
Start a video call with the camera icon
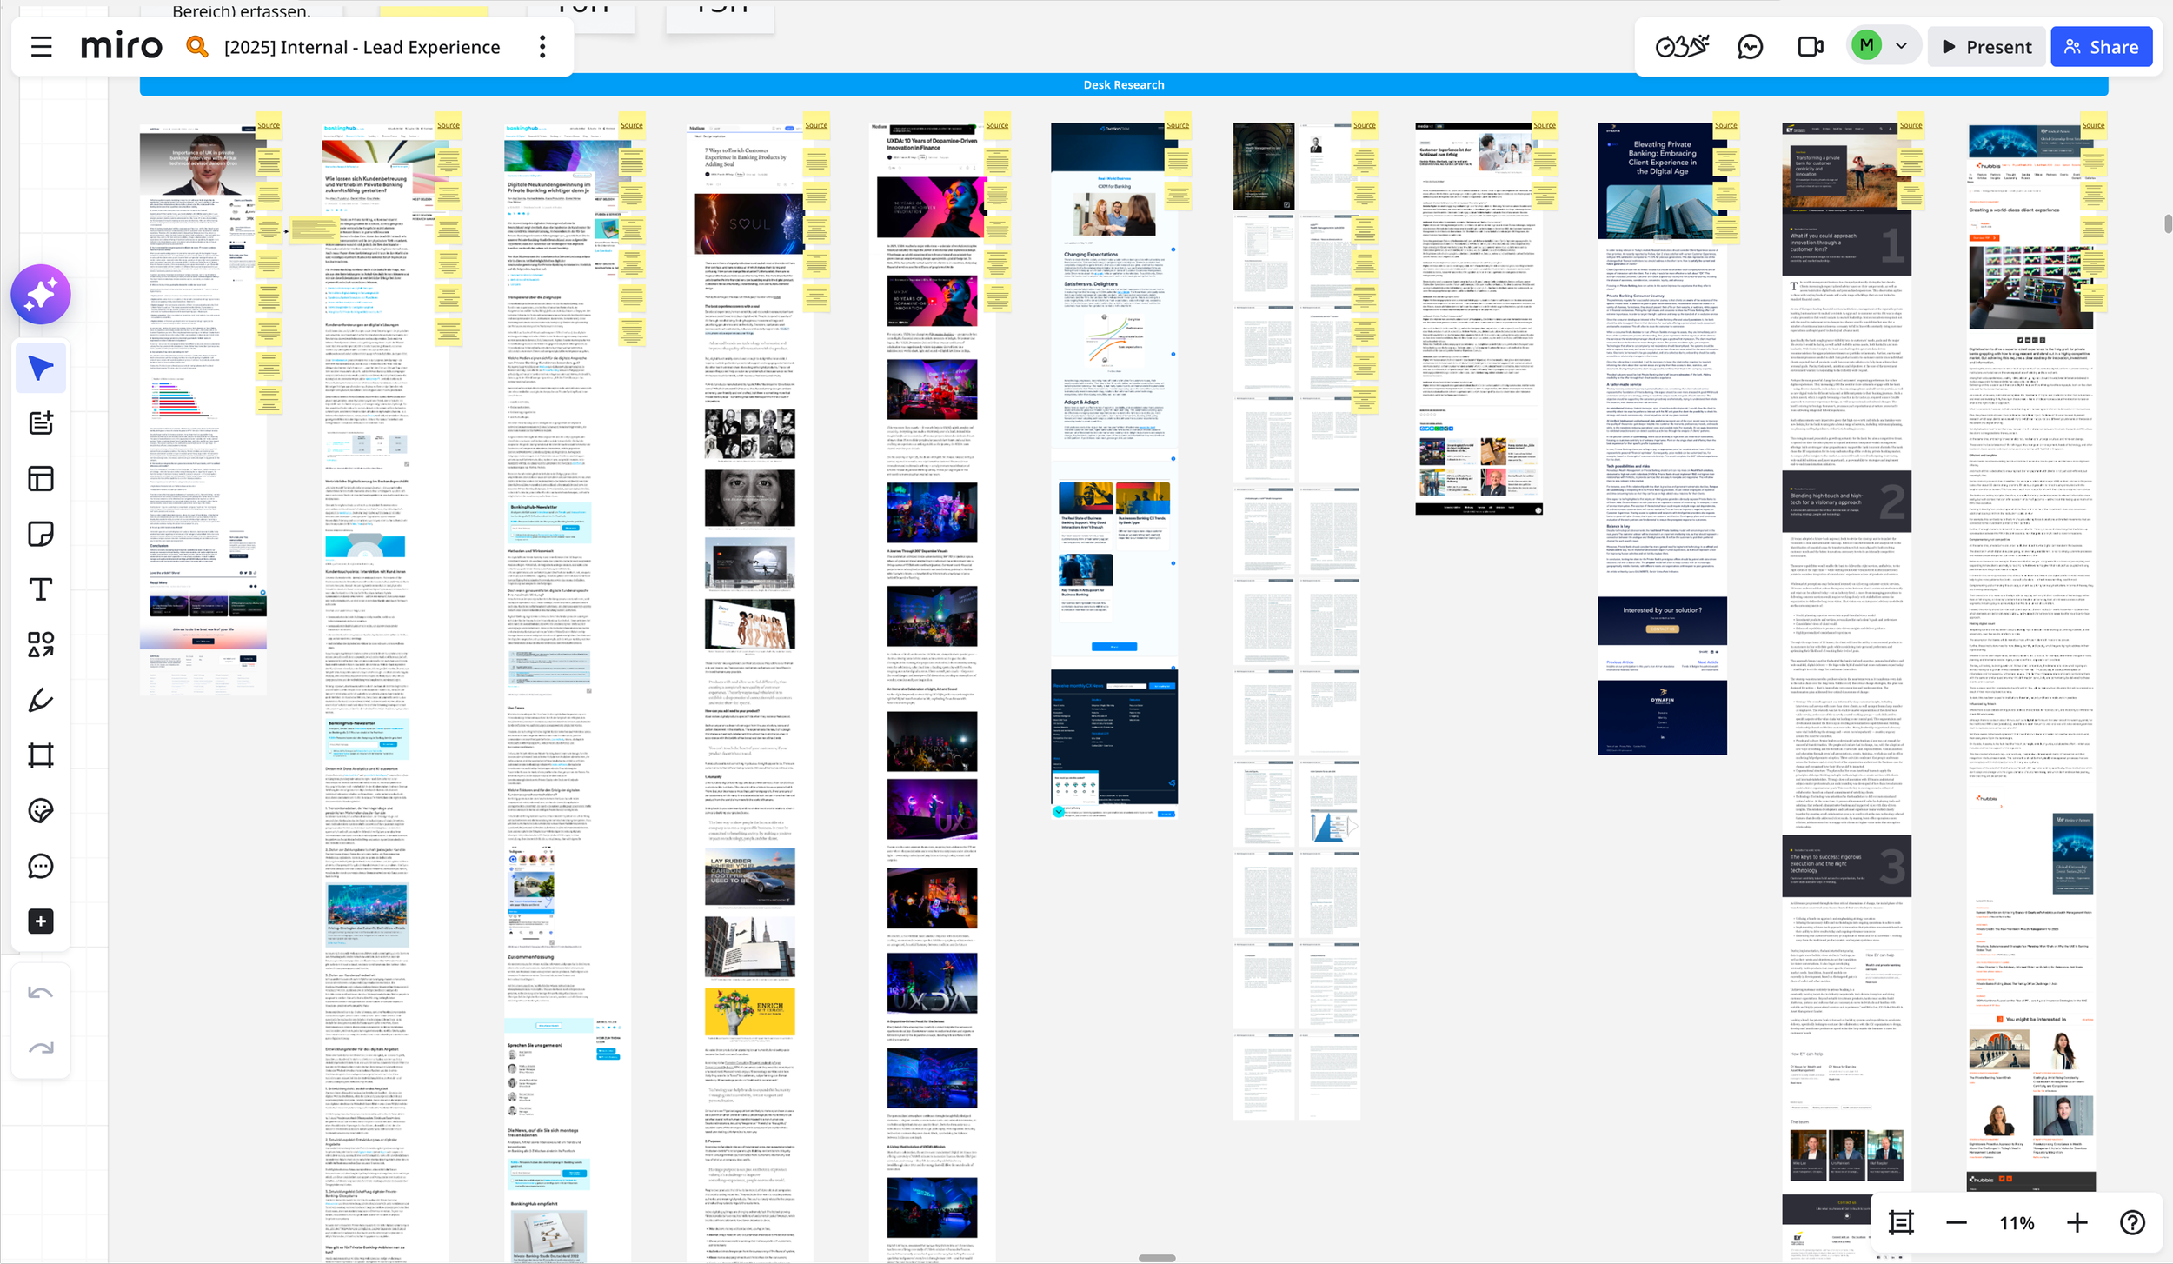(1810, 47)
